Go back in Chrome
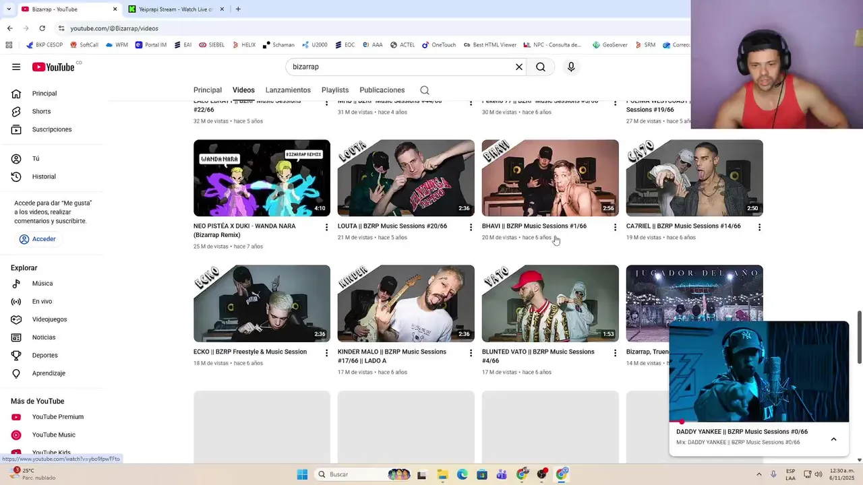863x485 pixels. click(x=9, y=28)
